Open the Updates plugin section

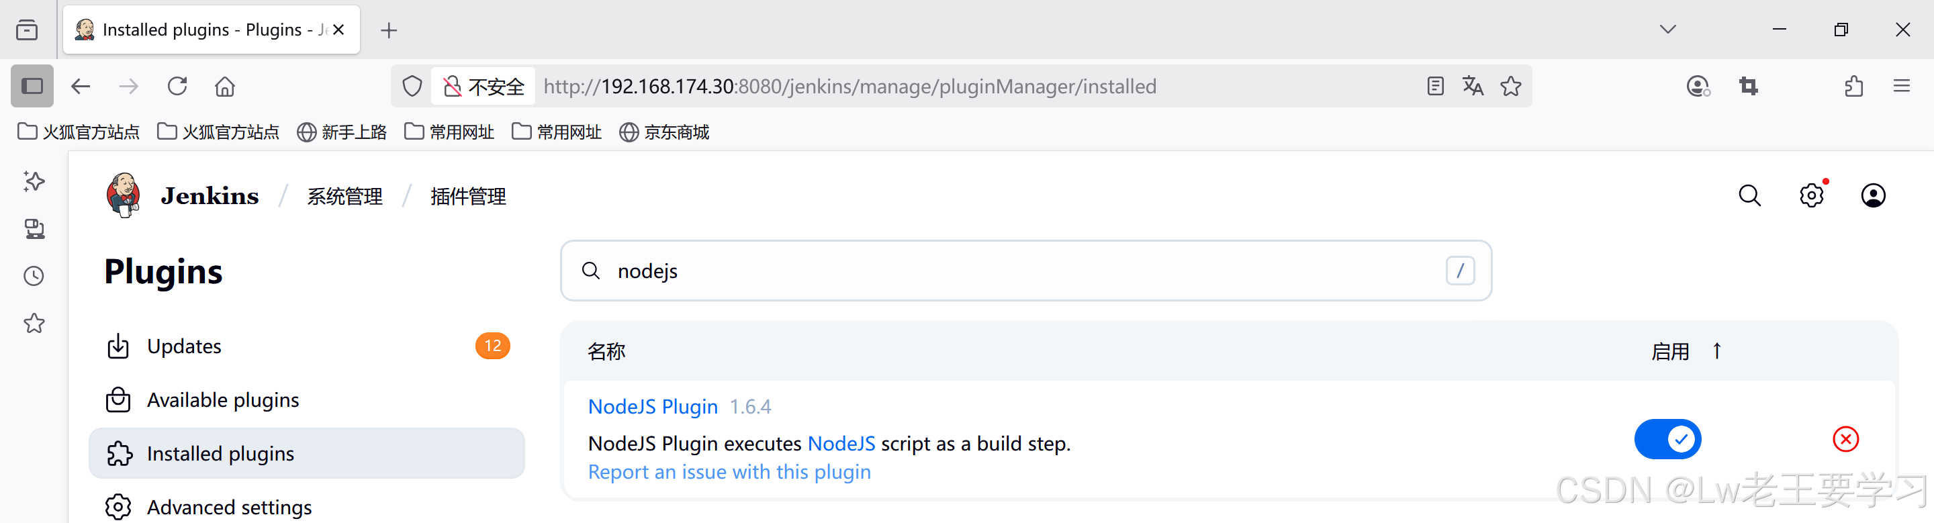[x=307, y=346]
